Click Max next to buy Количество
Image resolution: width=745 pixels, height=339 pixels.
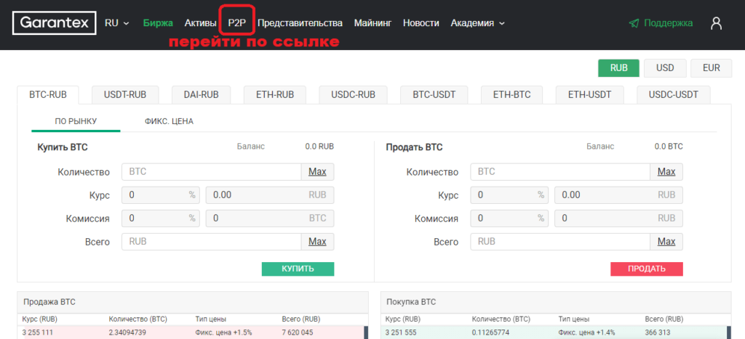pos(317,172)
